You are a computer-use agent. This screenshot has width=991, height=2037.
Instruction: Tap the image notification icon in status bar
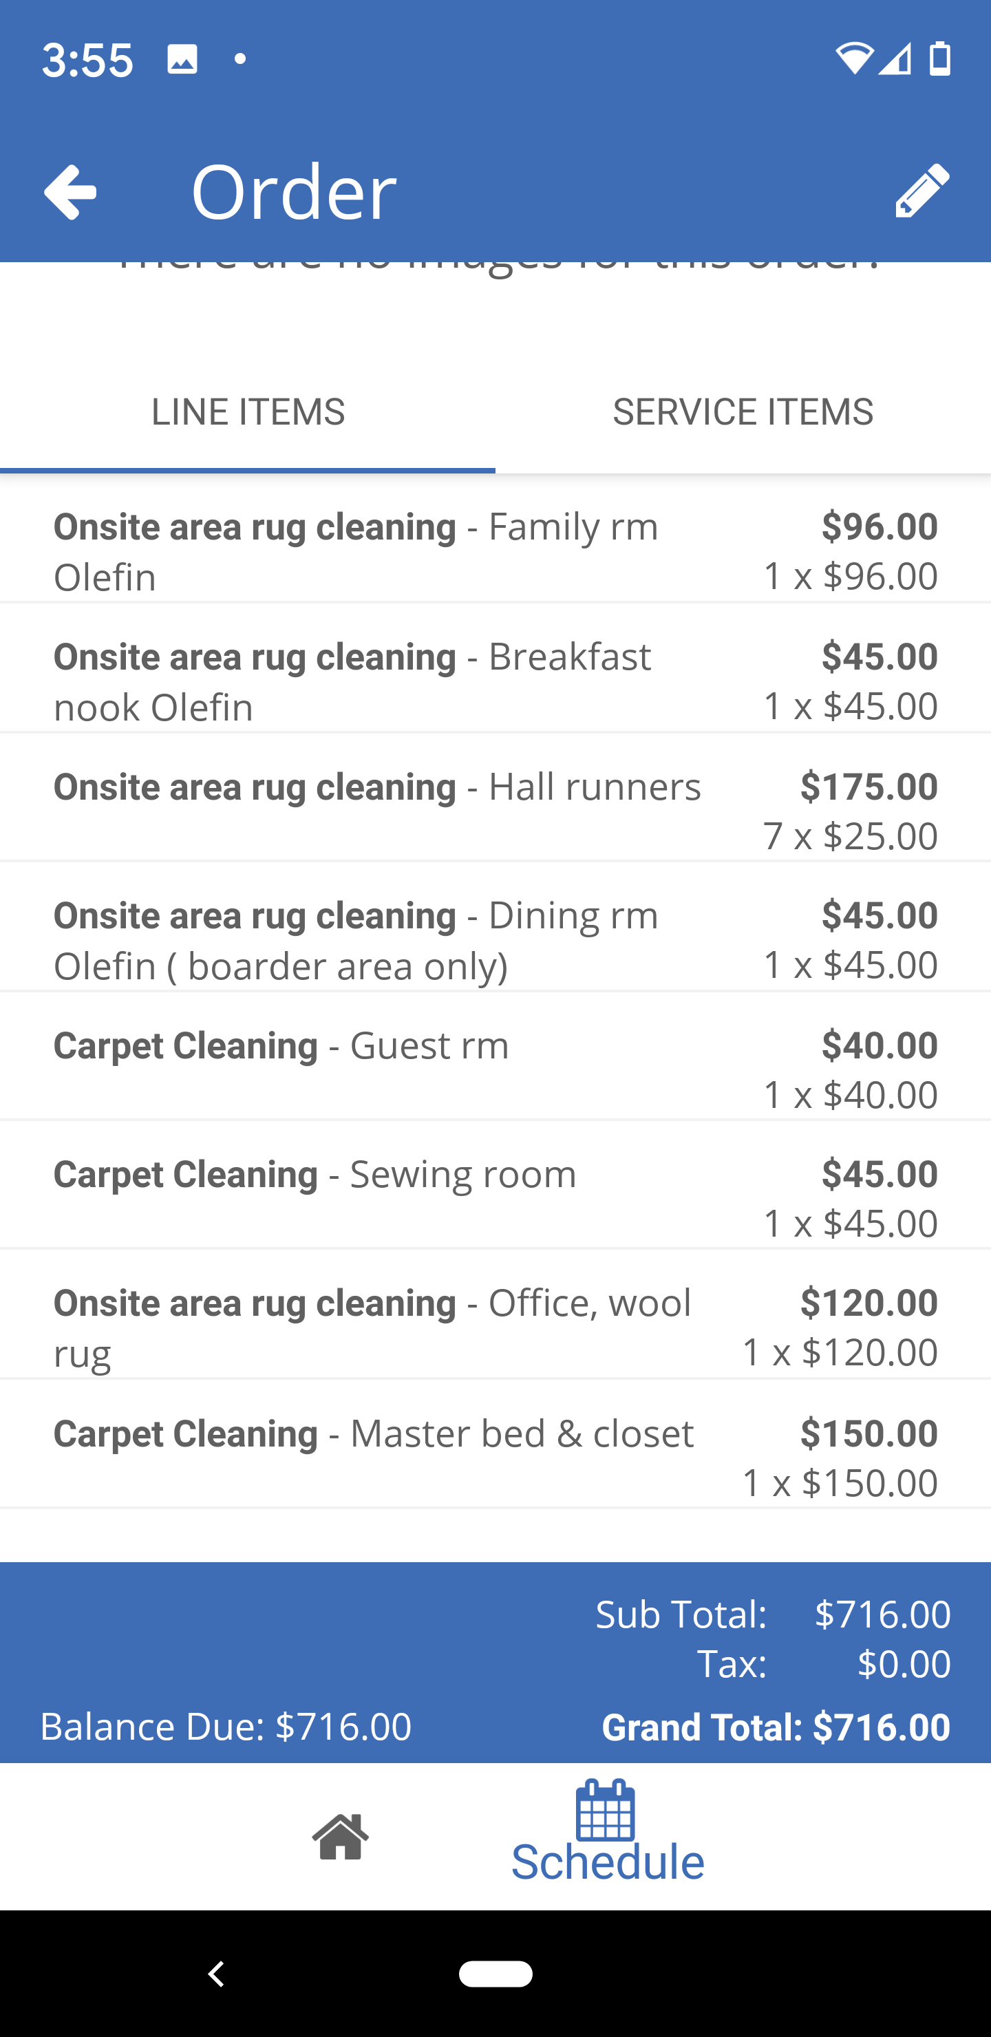[182, 59]
